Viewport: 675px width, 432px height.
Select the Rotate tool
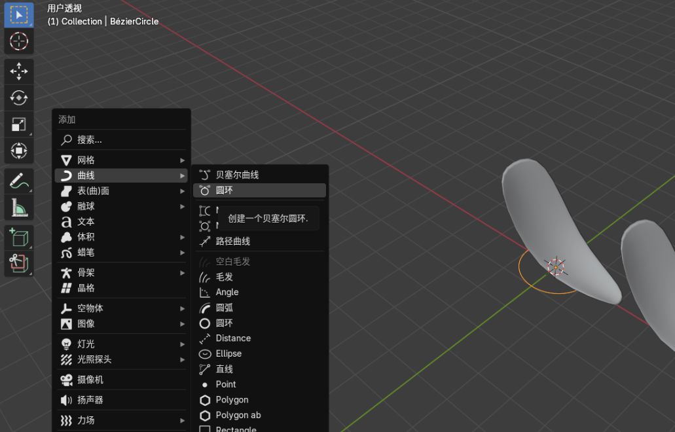(x=19, y=98)
